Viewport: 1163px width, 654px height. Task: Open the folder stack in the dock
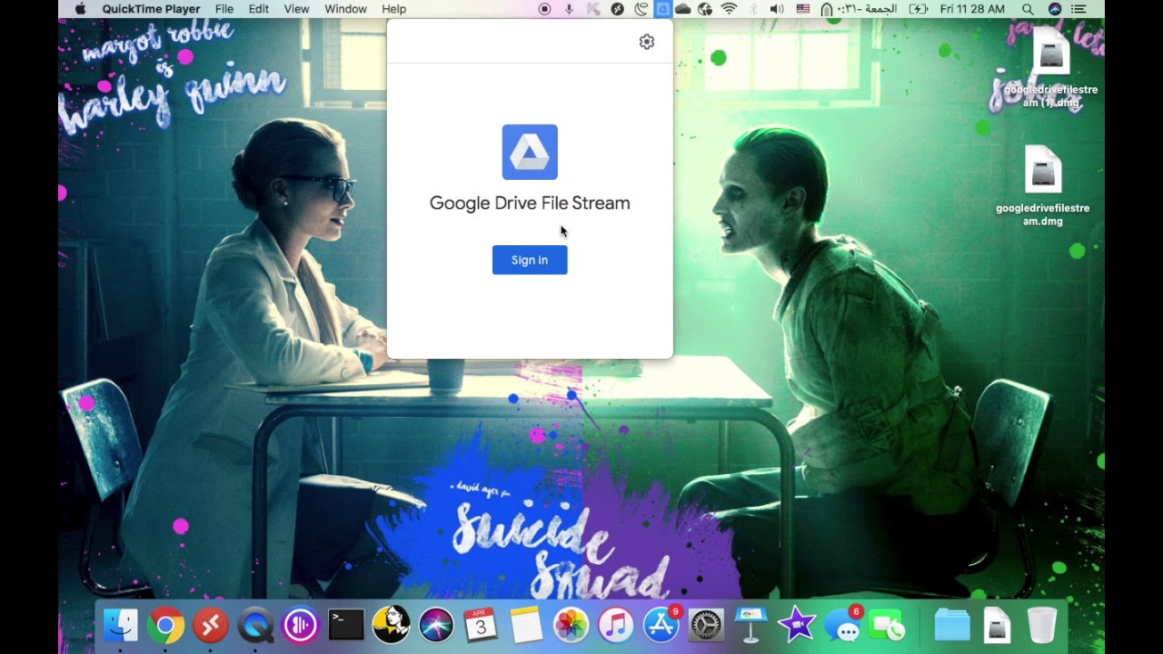(x=952, y=625)
